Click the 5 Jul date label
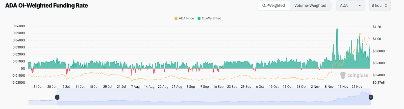This screenshot has height=109, width=404. click(x=66, y=87)
